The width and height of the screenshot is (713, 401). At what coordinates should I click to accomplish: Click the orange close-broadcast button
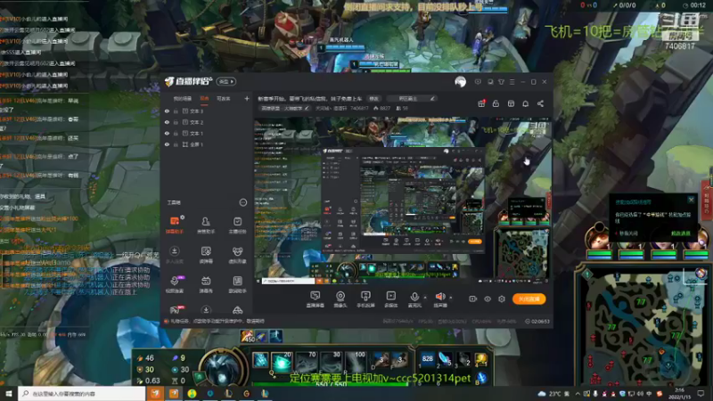529,299
